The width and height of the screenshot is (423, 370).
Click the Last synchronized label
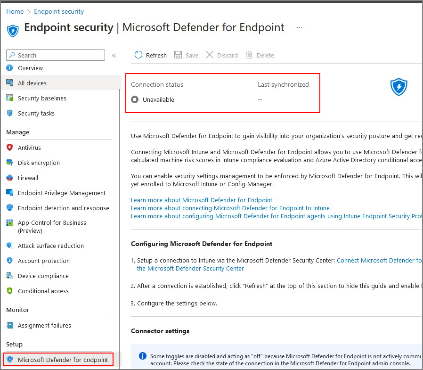tap(283, 84)
